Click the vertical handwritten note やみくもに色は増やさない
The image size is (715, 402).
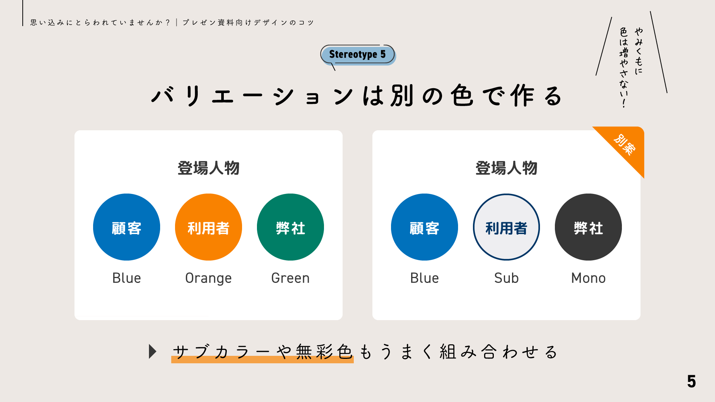pos(631,67)
